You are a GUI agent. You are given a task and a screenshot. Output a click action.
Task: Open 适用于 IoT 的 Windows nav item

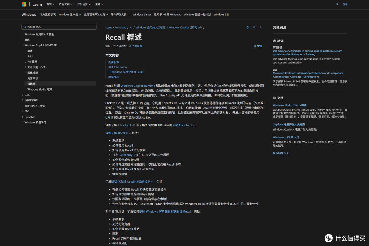[167, 15]
